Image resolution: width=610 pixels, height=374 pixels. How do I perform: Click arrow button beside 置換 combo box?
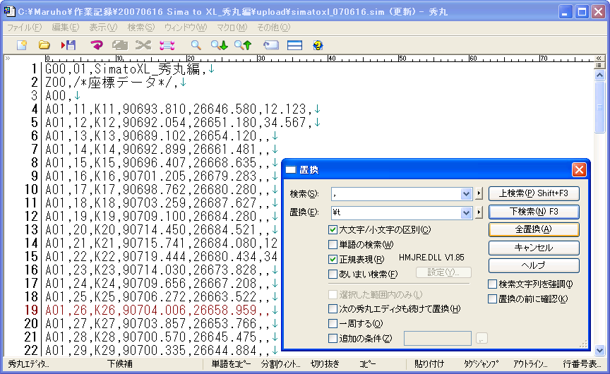click(479, 212)
